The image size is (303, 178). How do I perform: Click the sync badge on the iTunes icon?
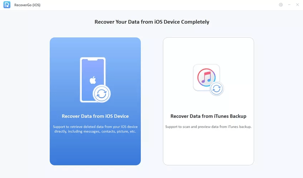216,89
